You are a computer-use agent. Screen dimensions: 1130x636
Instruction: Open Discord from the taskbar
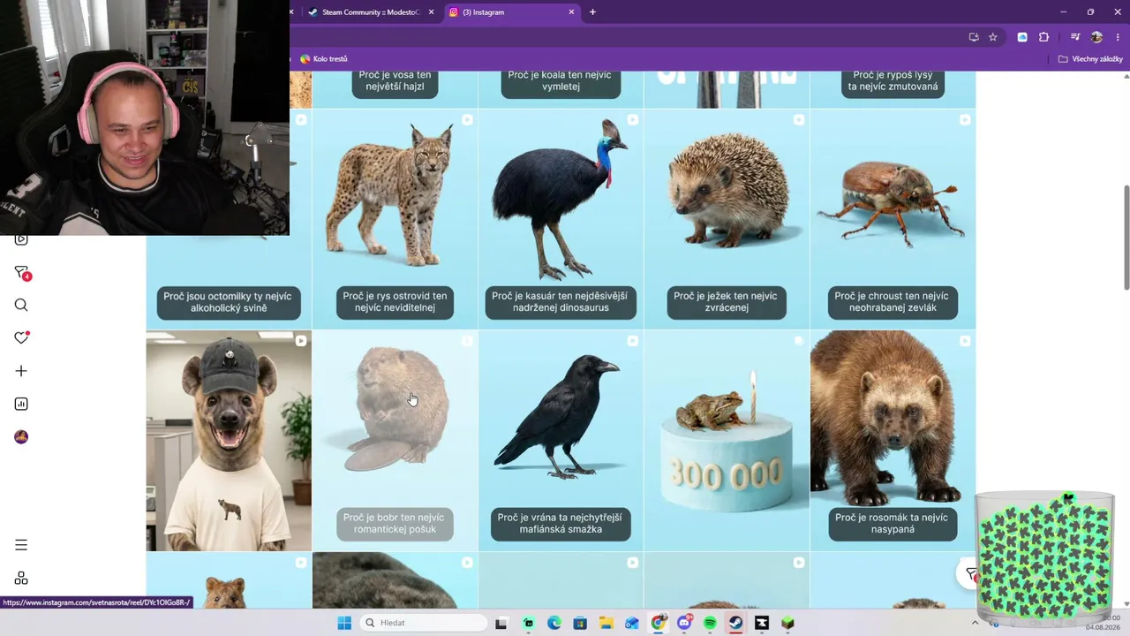click(x=684, y=623)
